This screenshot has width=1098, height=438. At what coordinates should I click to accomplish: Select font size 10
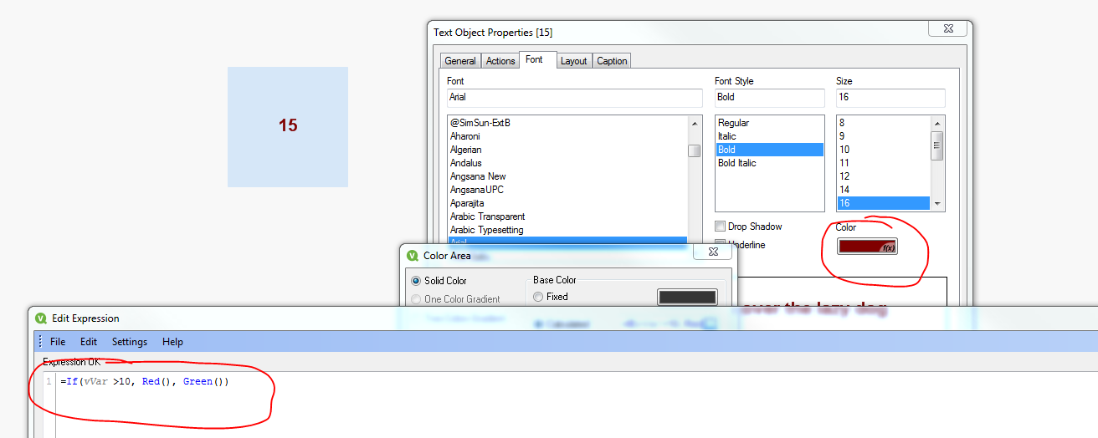(883, 150)
